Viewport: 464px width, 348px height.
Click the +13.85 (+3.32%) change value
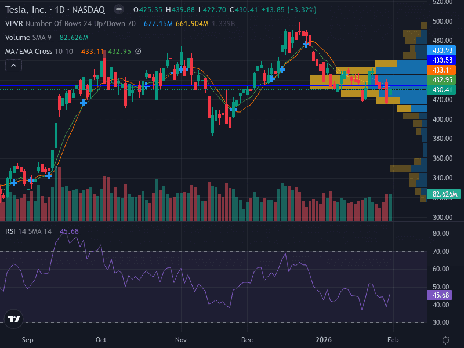(x=289, y=10)
